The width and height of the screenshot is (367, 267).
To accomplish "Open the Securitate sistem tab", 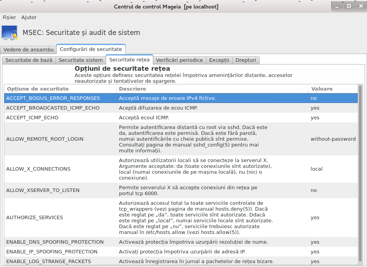I will 80,60.
